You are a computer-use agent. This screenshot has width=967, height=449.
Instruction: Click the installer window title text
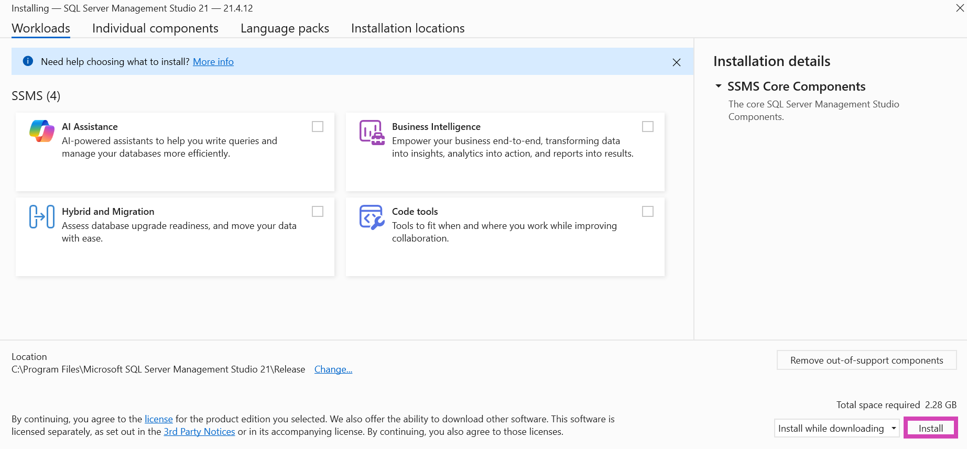tap(132, 8)
